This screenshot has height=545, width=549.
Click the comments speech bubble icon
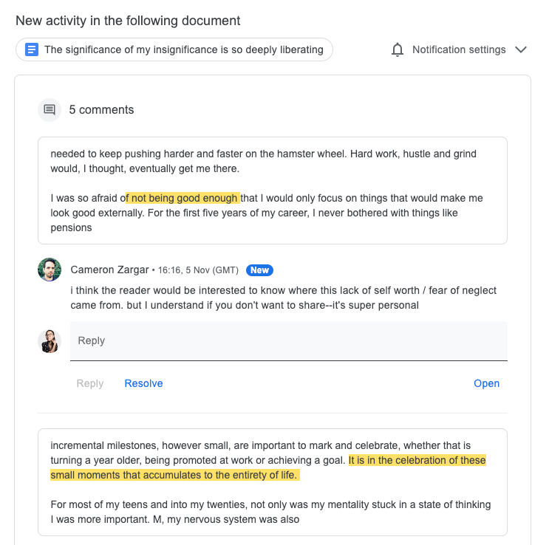[50, 110]
